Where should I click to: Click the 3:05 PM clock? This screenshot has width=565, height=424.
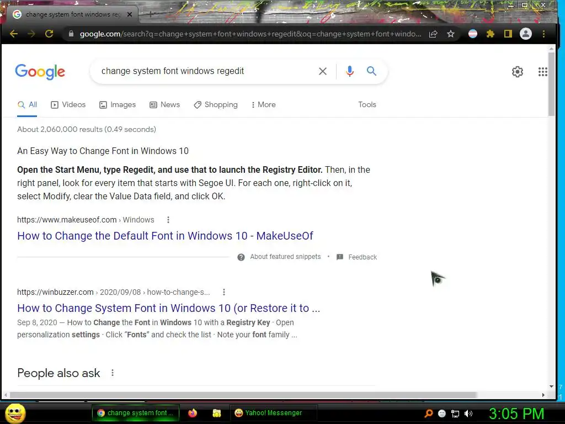tap(516, 414)
